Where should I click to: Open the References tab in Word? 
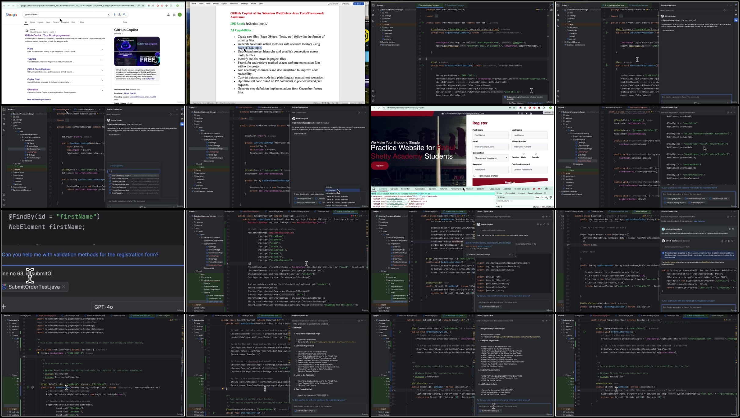tap(234, 4)
